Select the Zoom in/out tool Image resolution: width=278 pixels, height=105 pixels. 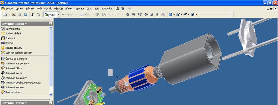click(x=140, y=15)
